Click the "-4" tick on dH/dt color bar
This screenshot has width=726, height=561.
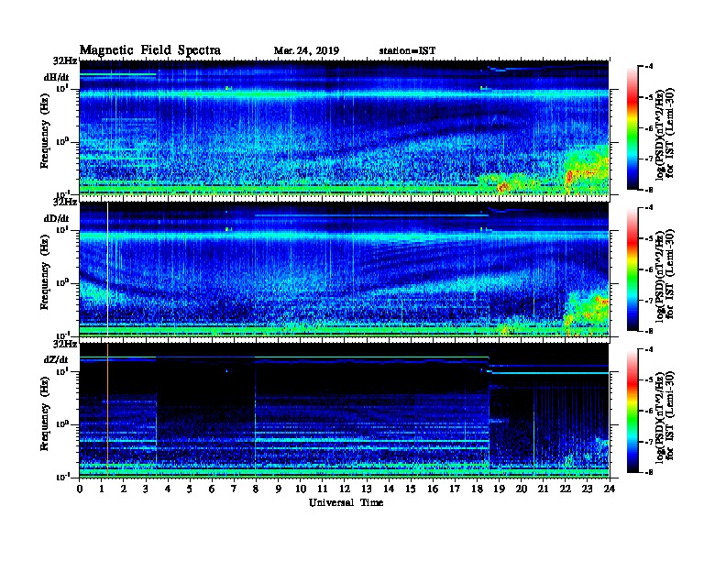(649, 67)
